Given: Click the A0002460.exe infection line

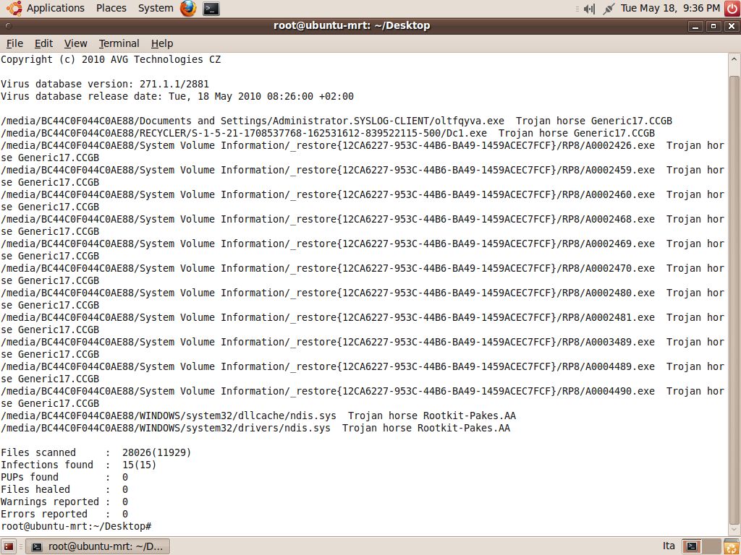Looking at the screenshot, I should [363, 201].
